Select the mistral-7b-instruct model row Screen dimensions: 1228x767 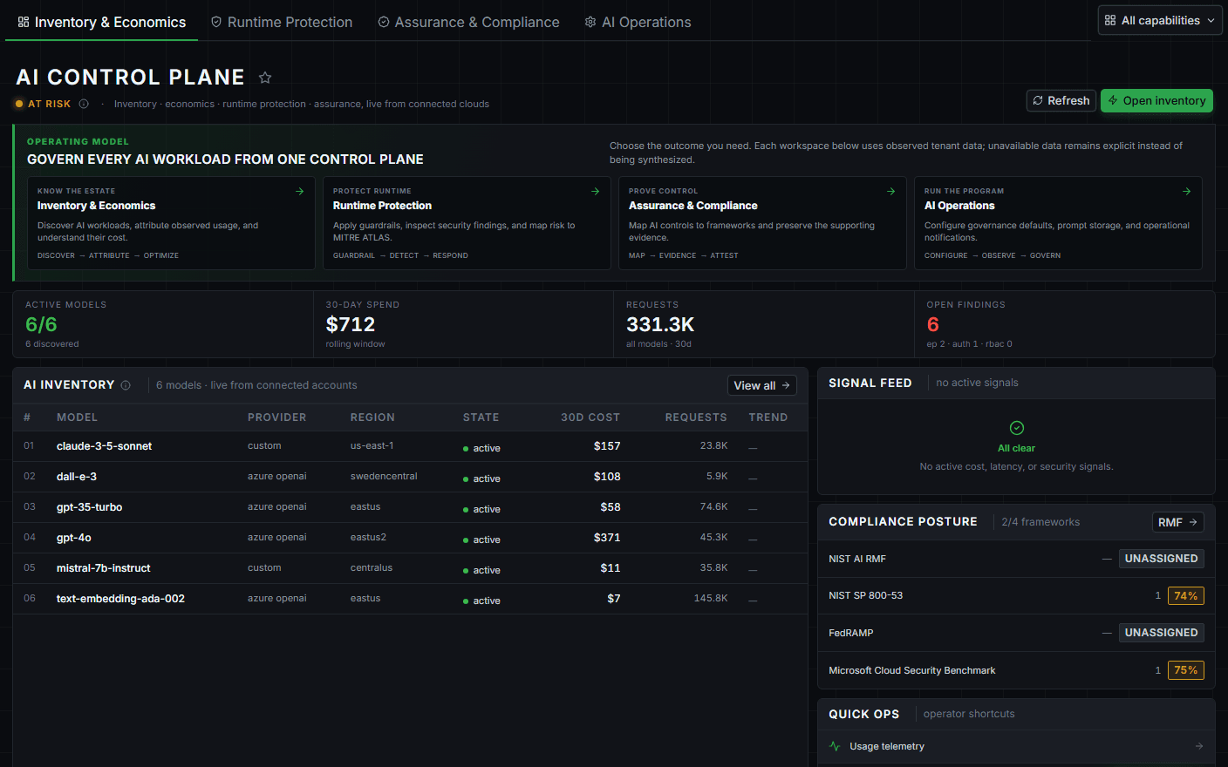pyautogui.click(x=410, y=568)
